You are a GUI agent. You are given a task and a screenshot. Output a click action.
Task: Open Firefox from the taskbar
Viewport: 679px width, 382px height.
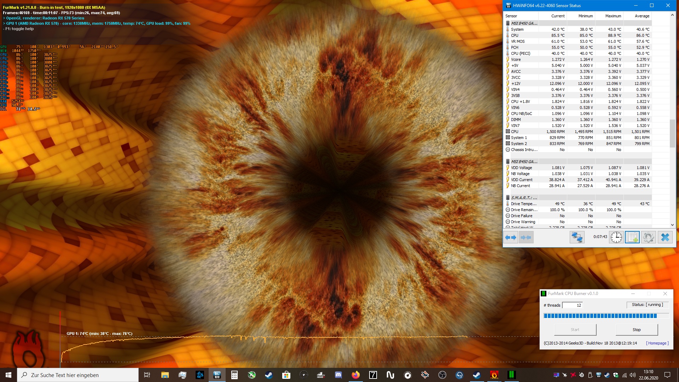[355, 375]
